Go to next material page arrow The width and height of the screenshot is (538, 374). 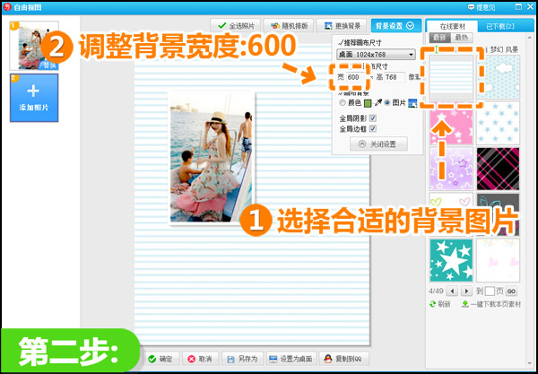pos(465,291)
